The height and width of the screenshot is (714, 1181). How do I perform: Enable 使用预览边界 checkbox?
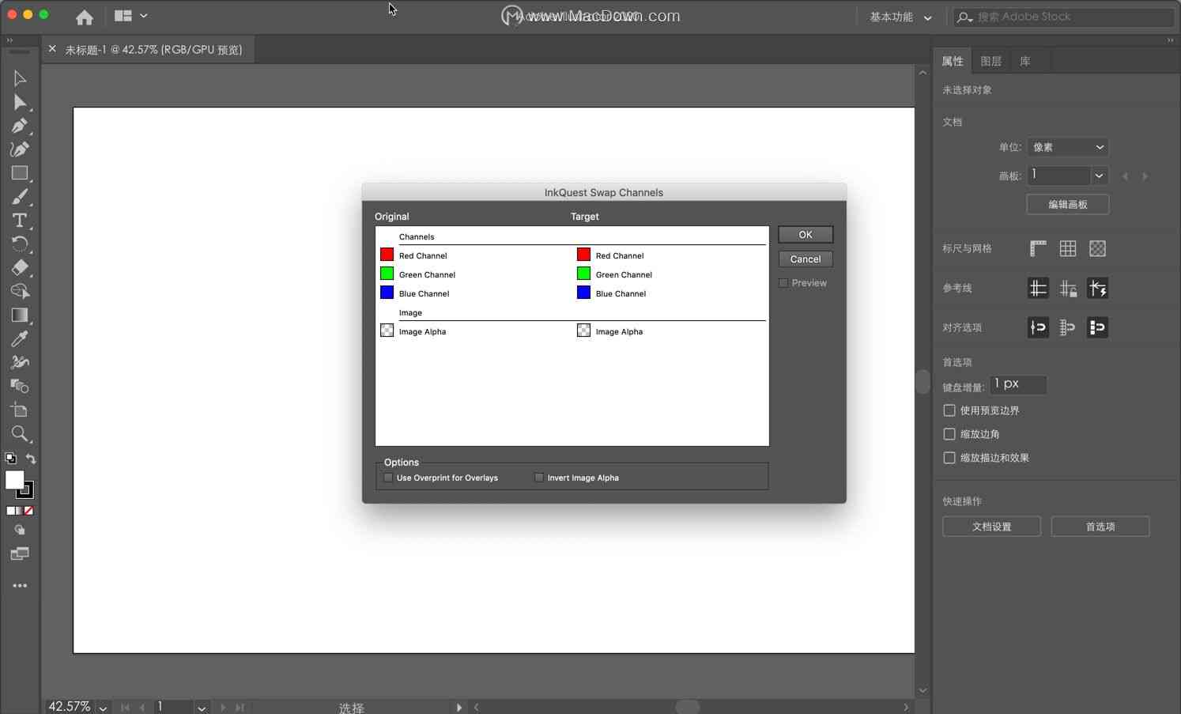(x=949, y=410)
